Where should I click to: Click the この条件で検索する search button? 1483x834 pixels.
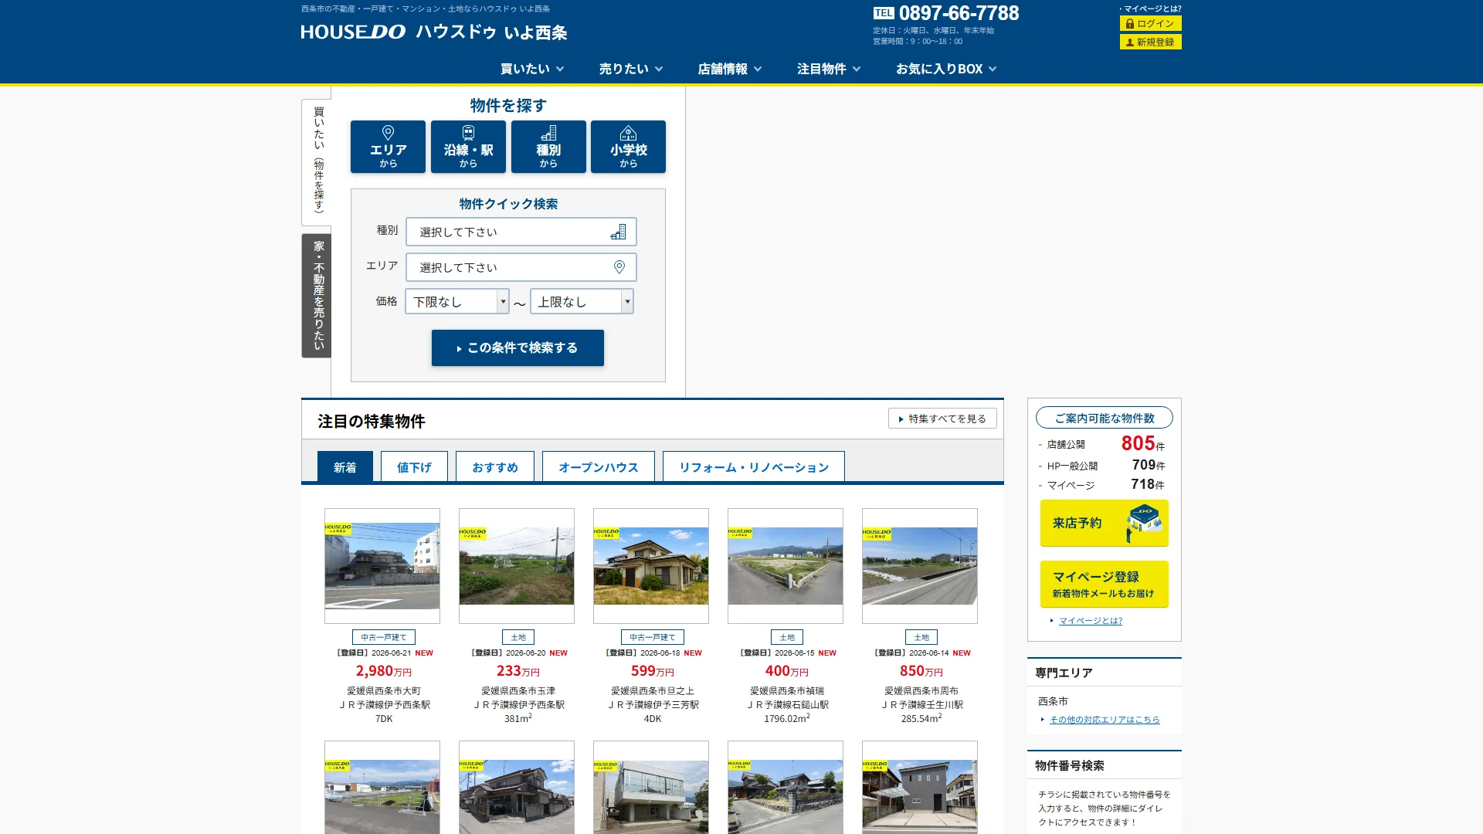click(518, 347)
